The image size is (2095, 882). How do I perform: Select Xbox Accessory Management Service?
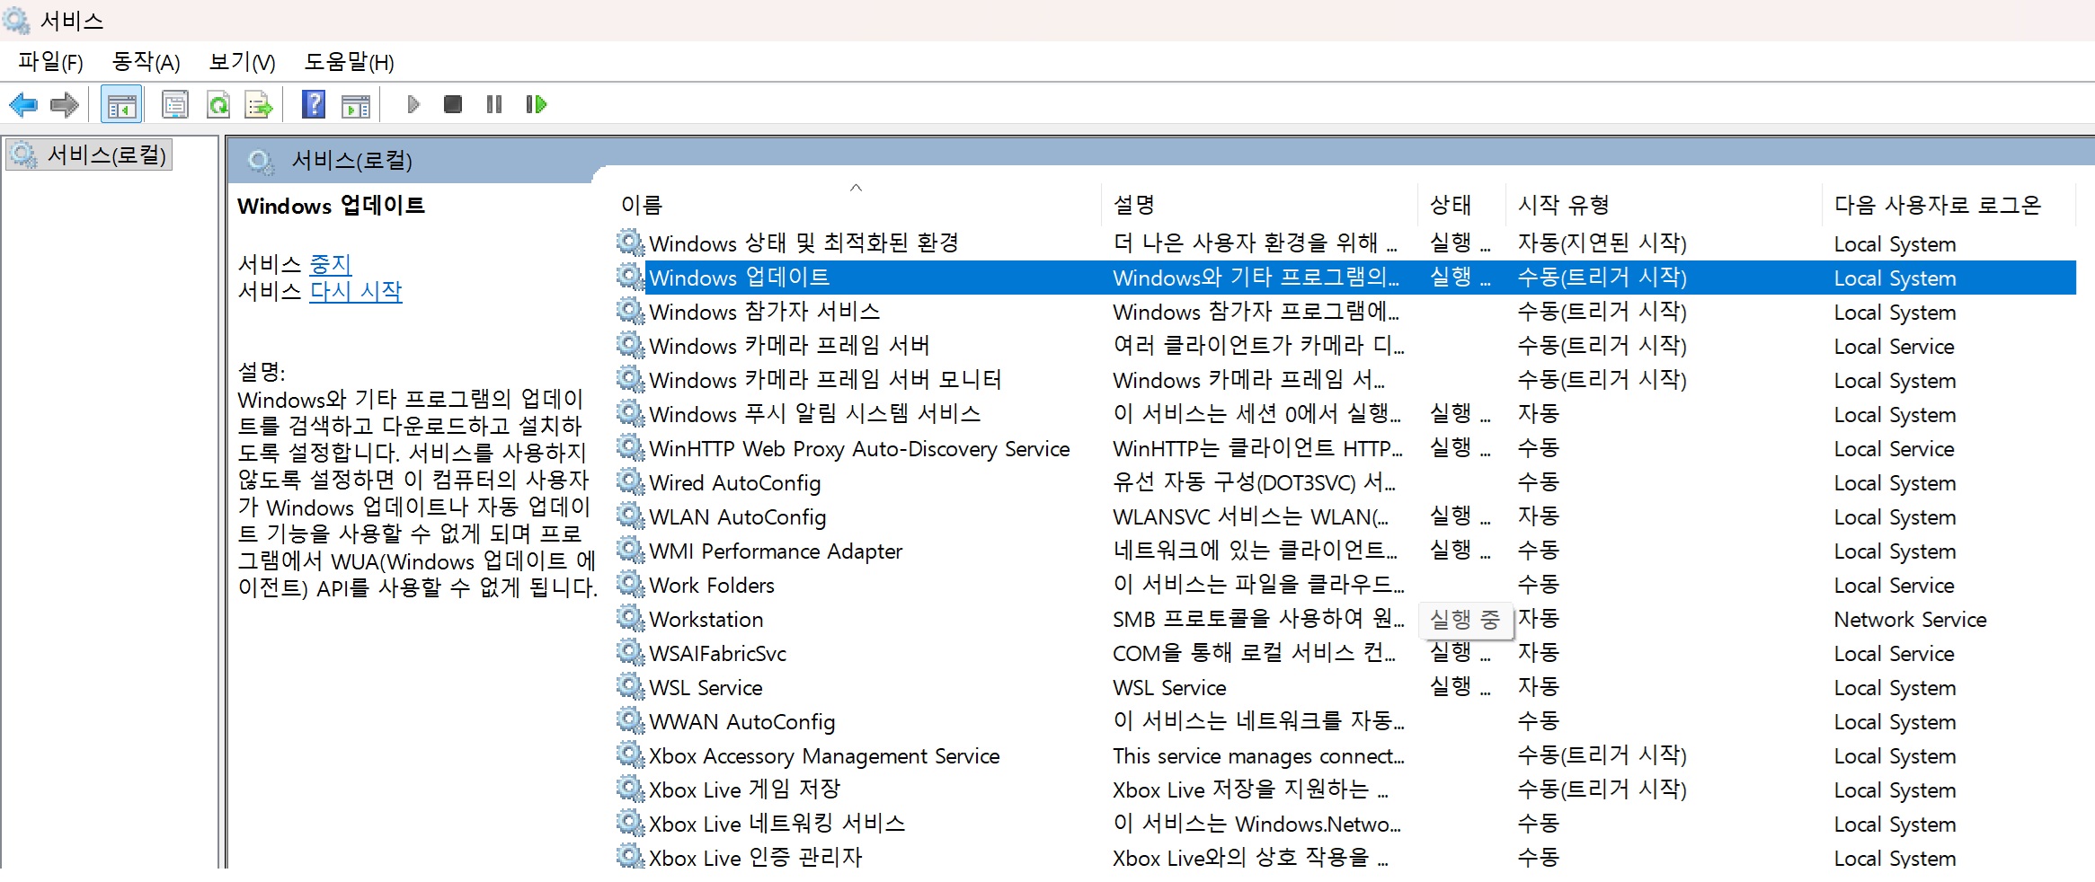[x=1345, y=755]
